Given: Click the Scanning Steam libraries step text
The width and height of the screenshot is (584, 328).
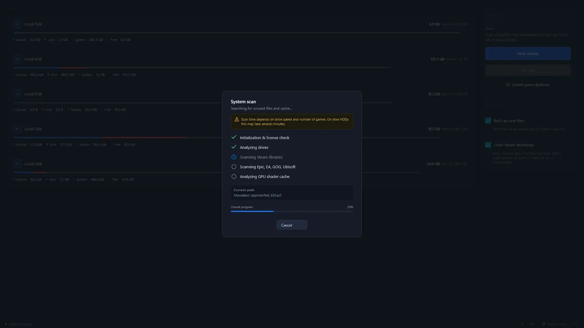Looking at the screenshot, I should (261, 157).
